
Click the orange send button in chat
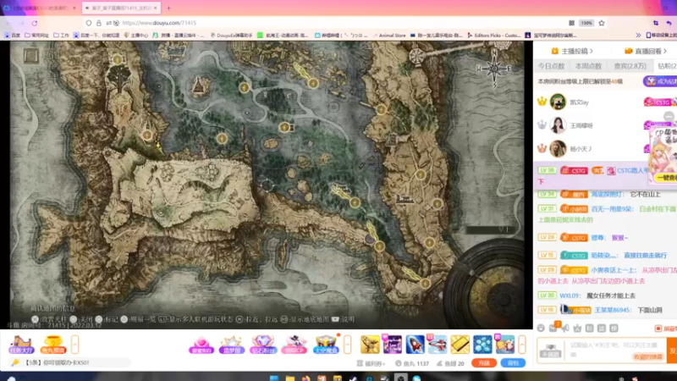pos(672,350)
